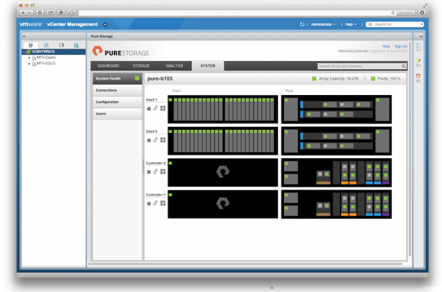Open work in progress note icon
The width and height of the screenshot is (442, 292).
(x=418, y=61)
